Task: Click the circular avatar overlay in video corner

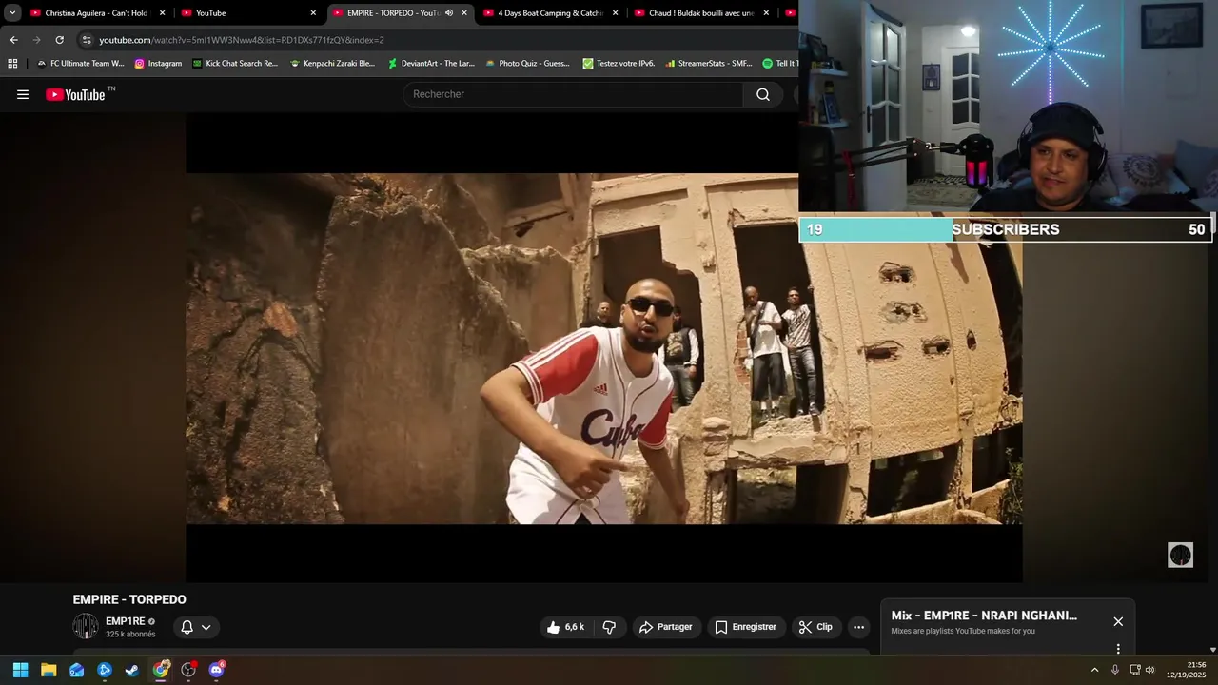Action: click(1180, 555)
